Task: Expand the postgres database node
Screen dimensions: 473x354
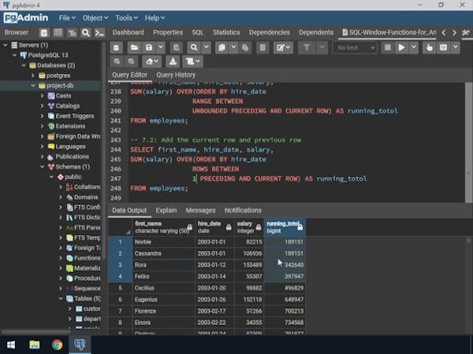Action: coord(33,76)
